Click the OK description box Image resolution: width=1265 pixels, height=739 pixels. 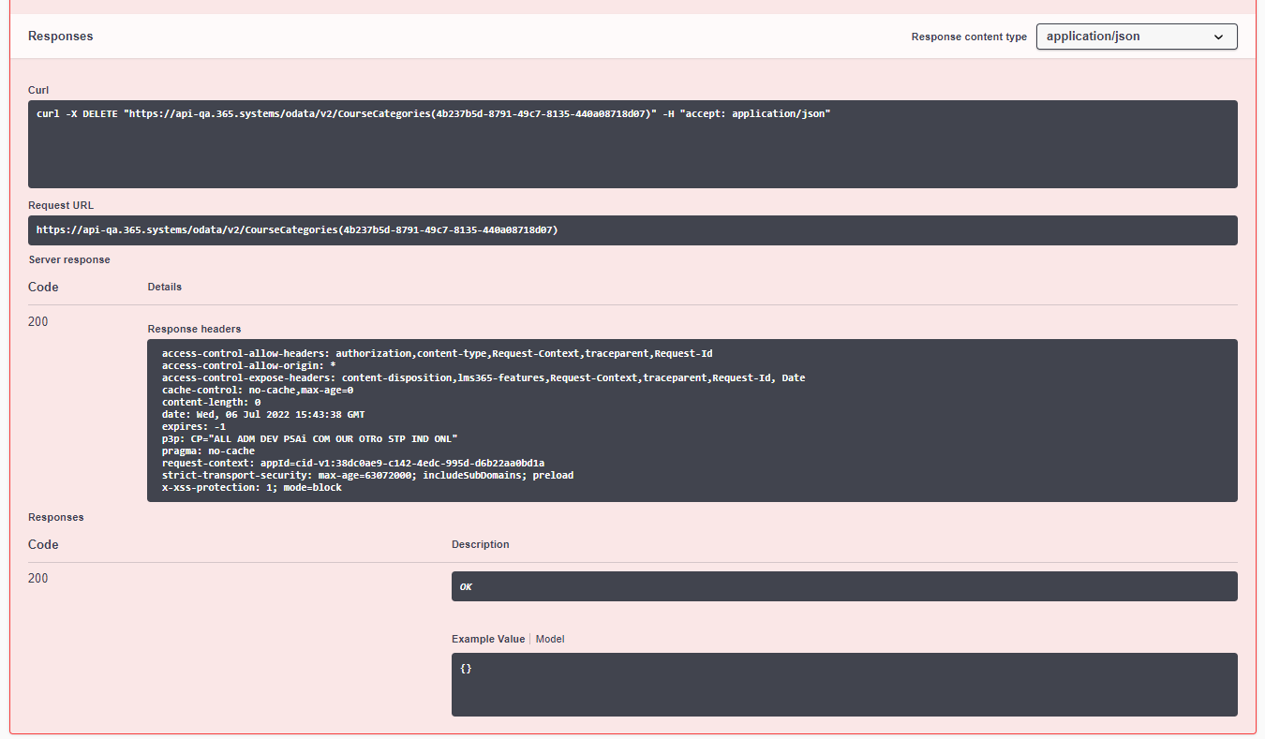coord(843,586)
